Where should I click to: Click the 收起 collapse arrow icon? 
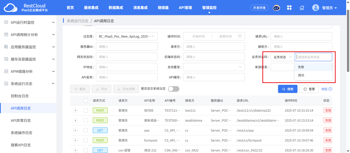330,89
